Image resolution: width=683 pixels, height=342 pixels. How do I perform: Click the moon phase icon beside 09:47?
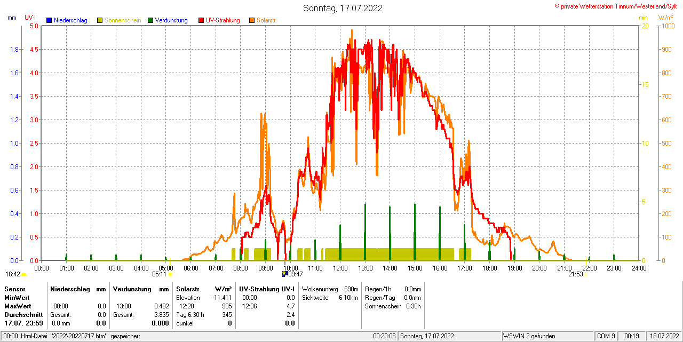[285, 274]
